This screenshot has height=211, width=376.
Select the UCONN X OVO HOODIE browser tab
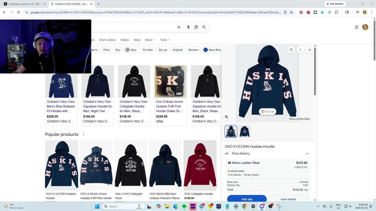tap(71, 4)
